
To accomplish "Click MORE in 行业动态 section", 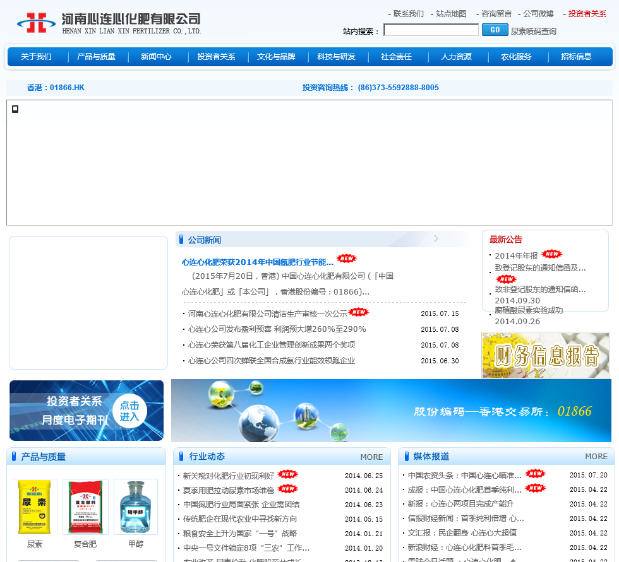I will coord(371,457).
